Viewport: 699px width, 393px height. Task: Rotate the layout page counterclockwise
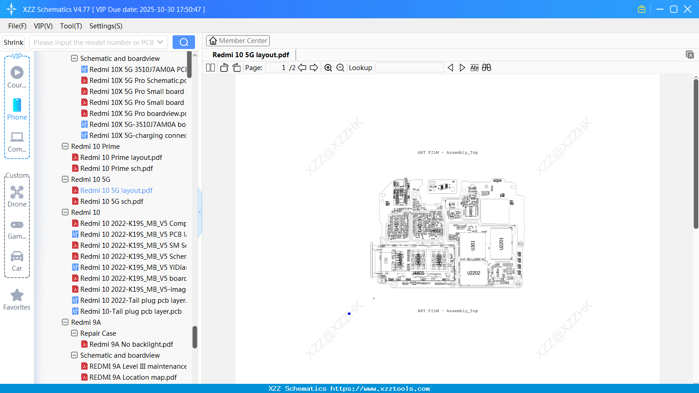tap(224, 67)
